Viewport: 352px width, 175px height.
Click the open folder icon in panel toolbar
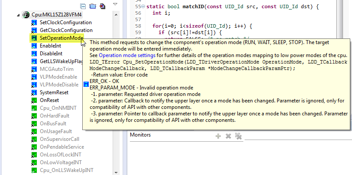pyautogui.click(x=92, y=6)
